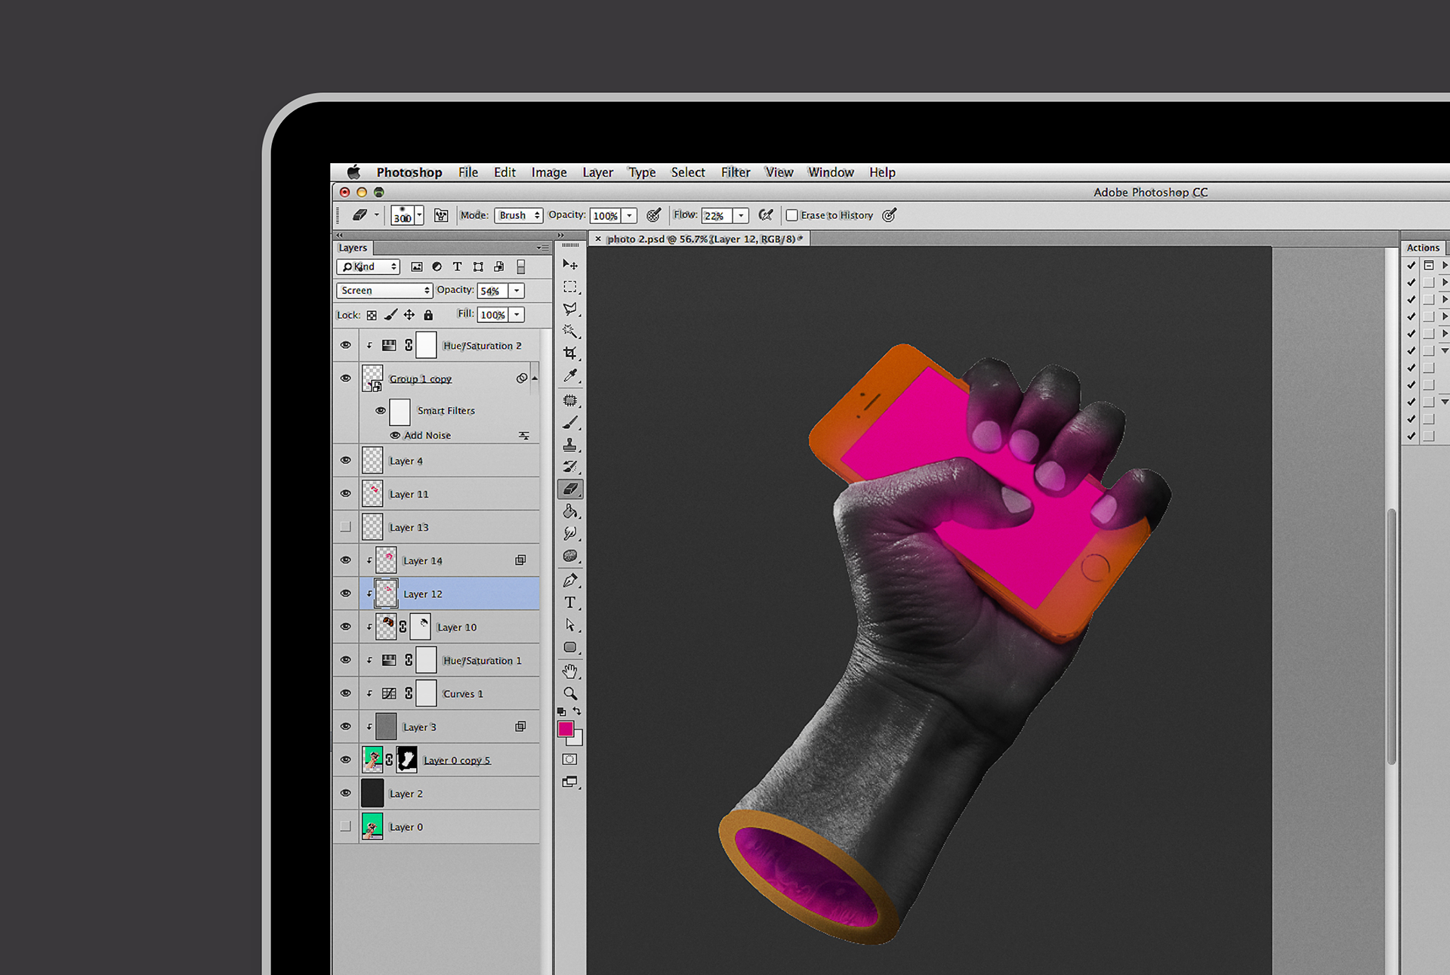This screenshot has width=1450, height=975.
Task: Open the eraser Mode Brush dropdown
Action: coord(519,215)
